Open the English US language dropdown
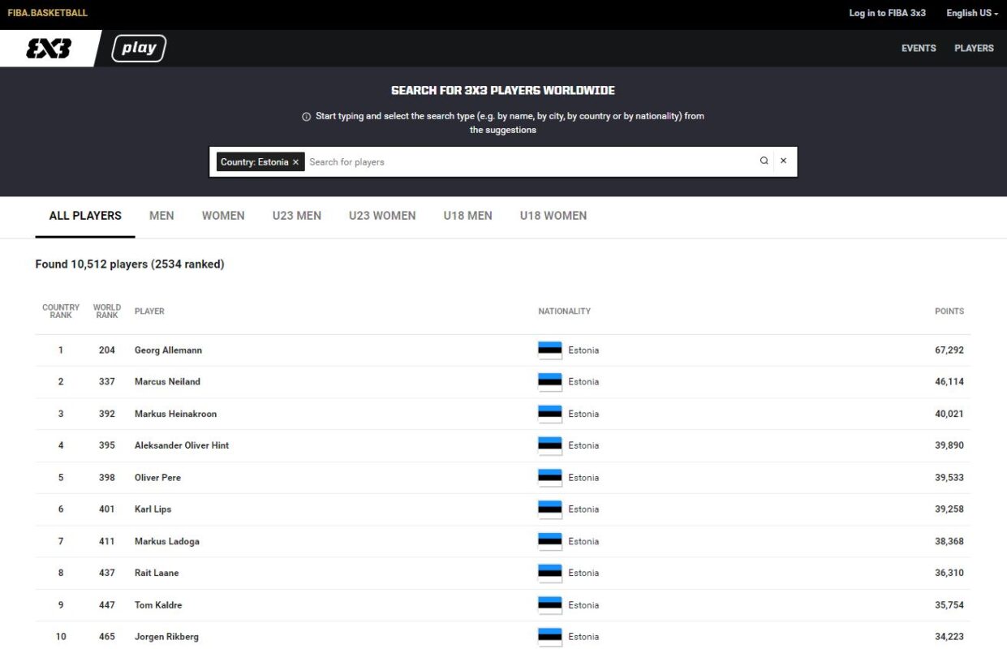The width and height of the screenshot is (1007, 649). [971, 13]
